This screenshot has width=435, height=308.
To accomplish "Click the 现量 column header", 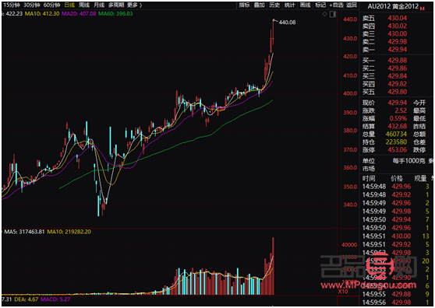I will (x=420, y=178).
